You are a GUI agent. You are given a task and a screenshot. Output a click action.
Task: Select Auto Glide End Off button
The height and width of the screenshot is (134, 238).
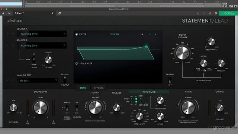coord(136,102)
